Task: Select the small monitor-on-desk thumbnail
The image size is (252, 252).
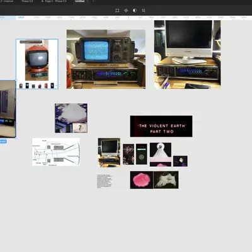Action: point(109,152)
